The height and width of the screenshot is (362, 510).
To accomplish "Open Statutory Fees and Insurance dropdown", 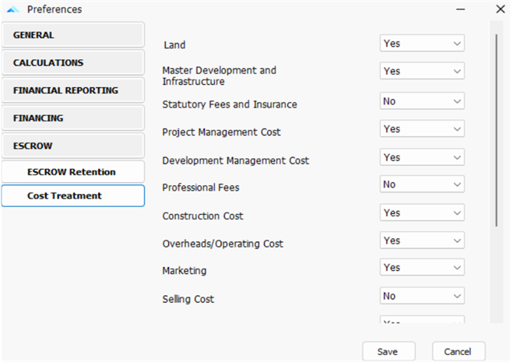I will point(422,101).
